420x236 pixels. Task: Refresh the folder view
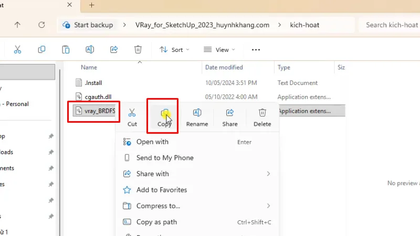(x=41, y=25)
